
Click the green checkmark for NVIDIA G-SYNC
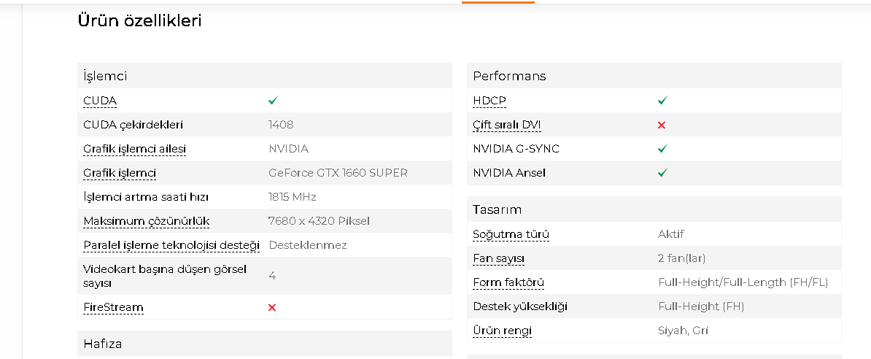click(662, 149)
